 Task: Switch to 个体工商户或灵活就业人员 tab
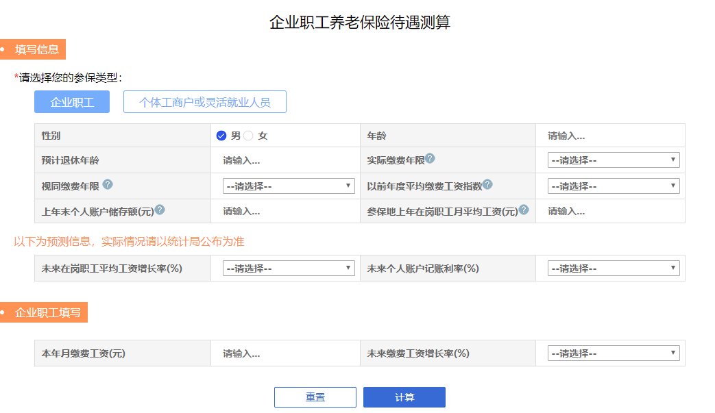coord(204,102)
